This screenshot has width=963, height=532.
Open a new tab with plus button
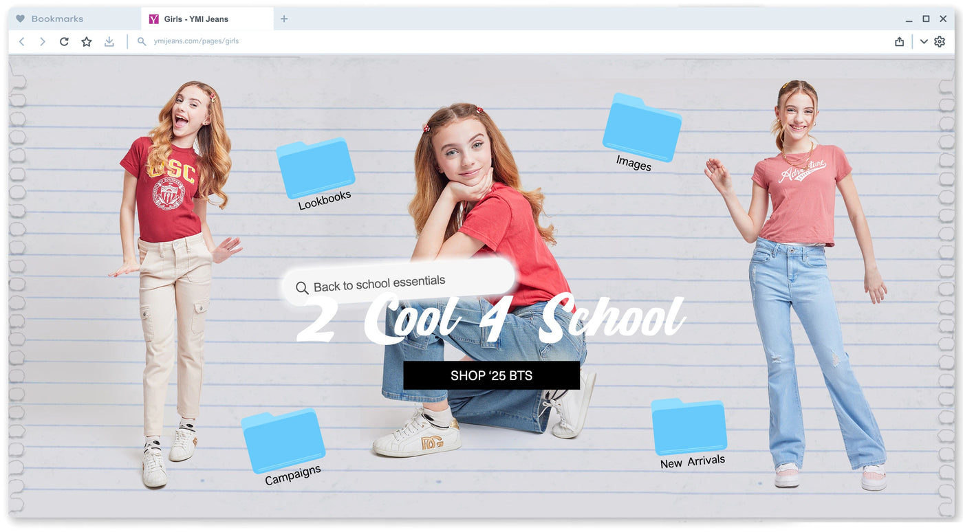[x=284, y=19]
